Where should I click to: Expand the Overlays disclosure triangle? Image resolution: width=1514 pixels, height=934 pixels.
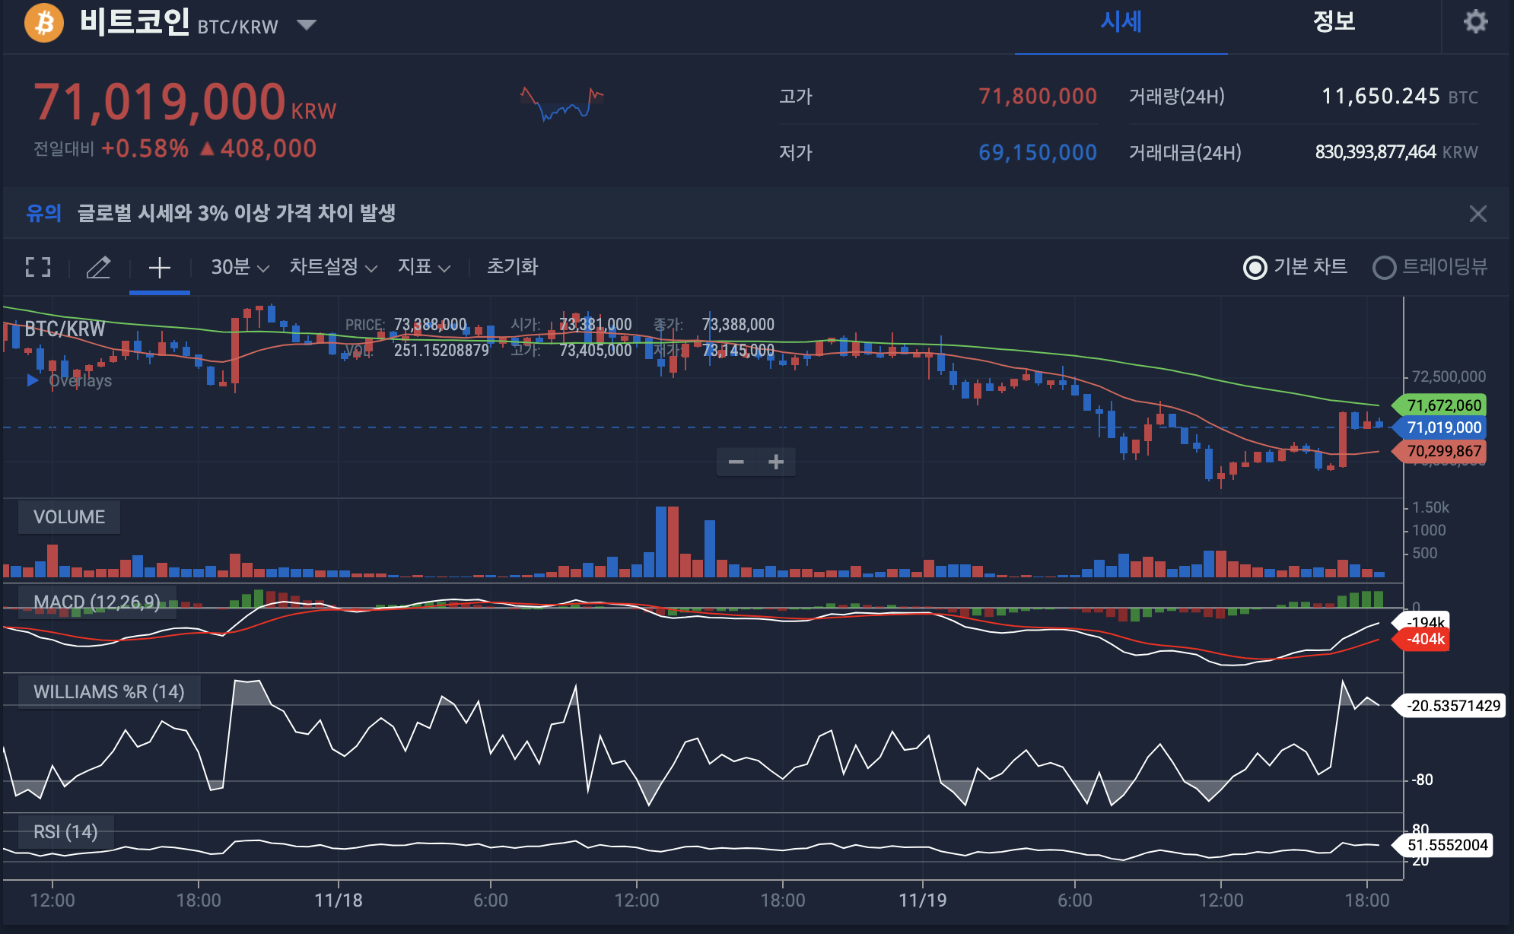[33, 380]
